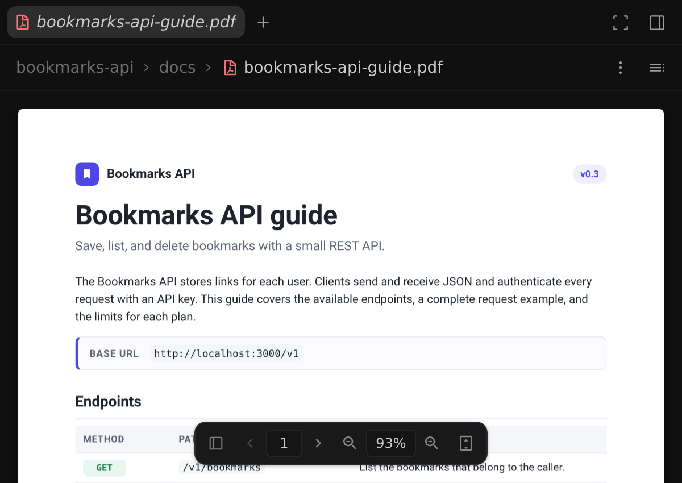Click the bookmarks-api breadcrumb
Viewport: 682px width, 483px height.
(75, 68)
